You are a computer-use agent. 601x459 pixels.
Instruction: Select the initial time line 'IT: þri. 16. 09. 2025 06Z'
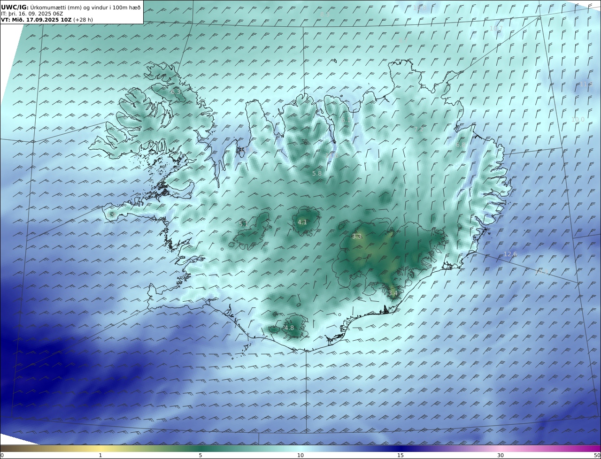coord(32,14)
